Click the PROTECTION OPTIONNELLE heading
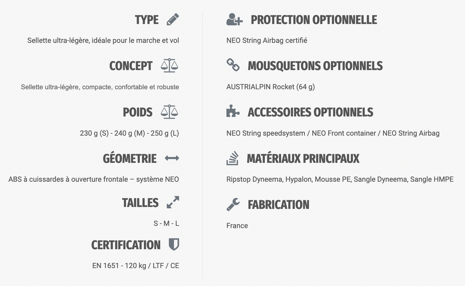 [314, 20]
